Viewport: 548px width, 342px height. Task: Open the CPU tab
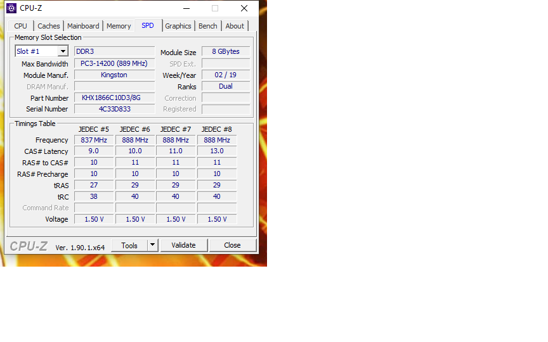click(21, 26)
